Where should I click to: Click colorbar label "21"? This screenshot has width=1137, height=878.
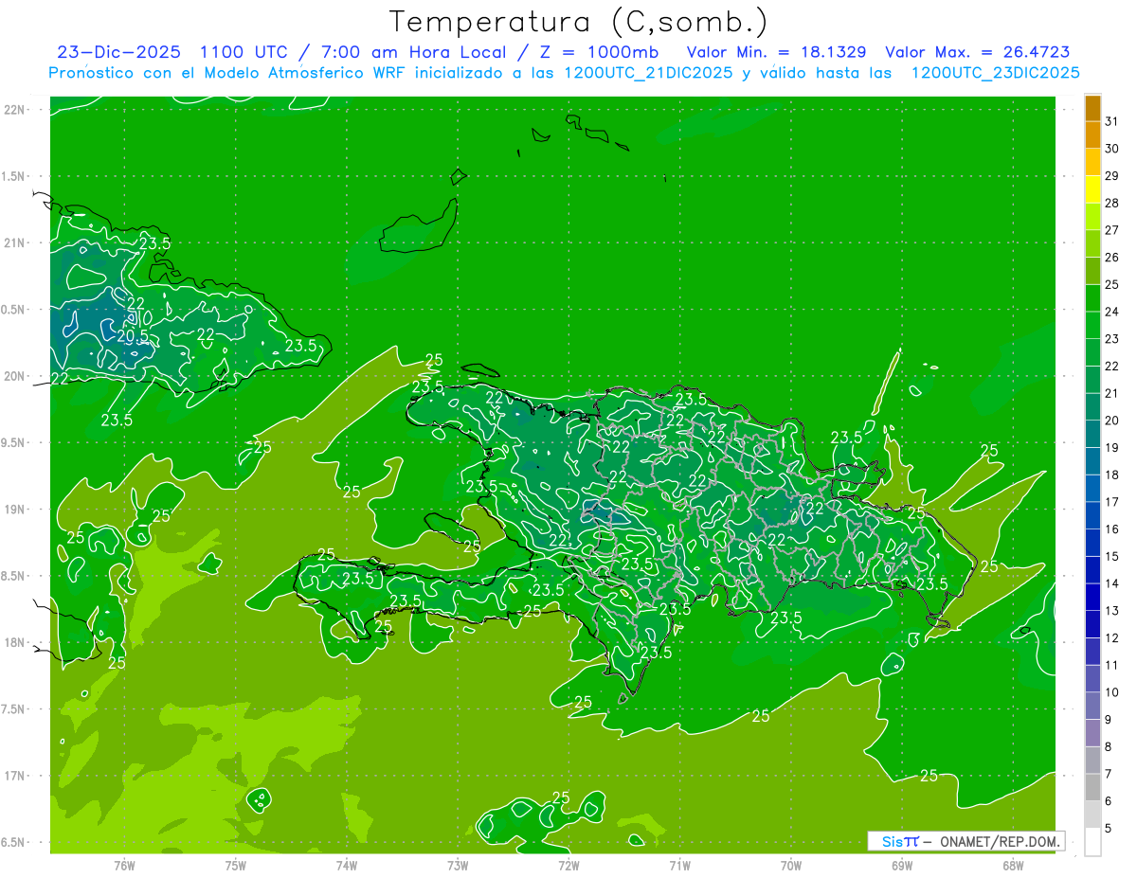tap(1112, 393)
